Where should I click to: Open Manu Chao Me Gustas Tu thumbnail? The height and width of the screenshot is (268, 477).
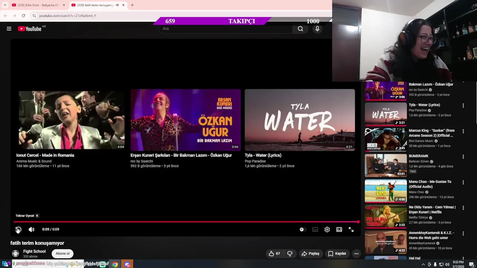coord(386,191)
